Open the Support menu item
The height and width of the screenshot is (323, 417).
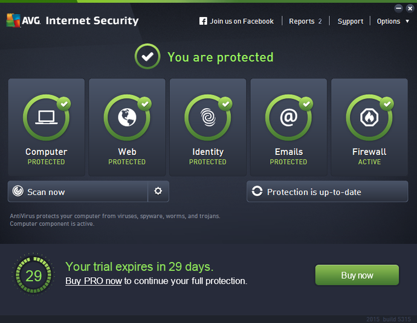pos(351,21)
